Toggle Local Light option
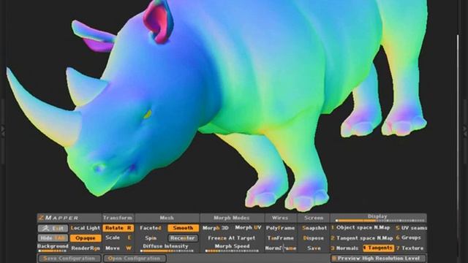The width and height of the screenshot is (468, 263). 86,228
